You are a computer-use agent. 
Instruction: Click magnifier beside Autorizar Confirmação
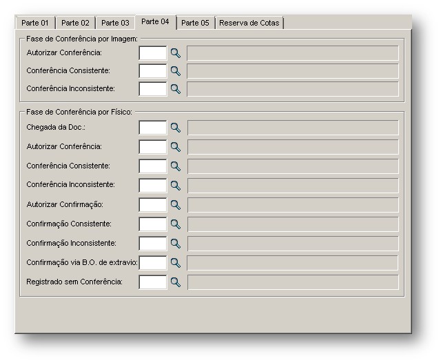click(176, 205)
